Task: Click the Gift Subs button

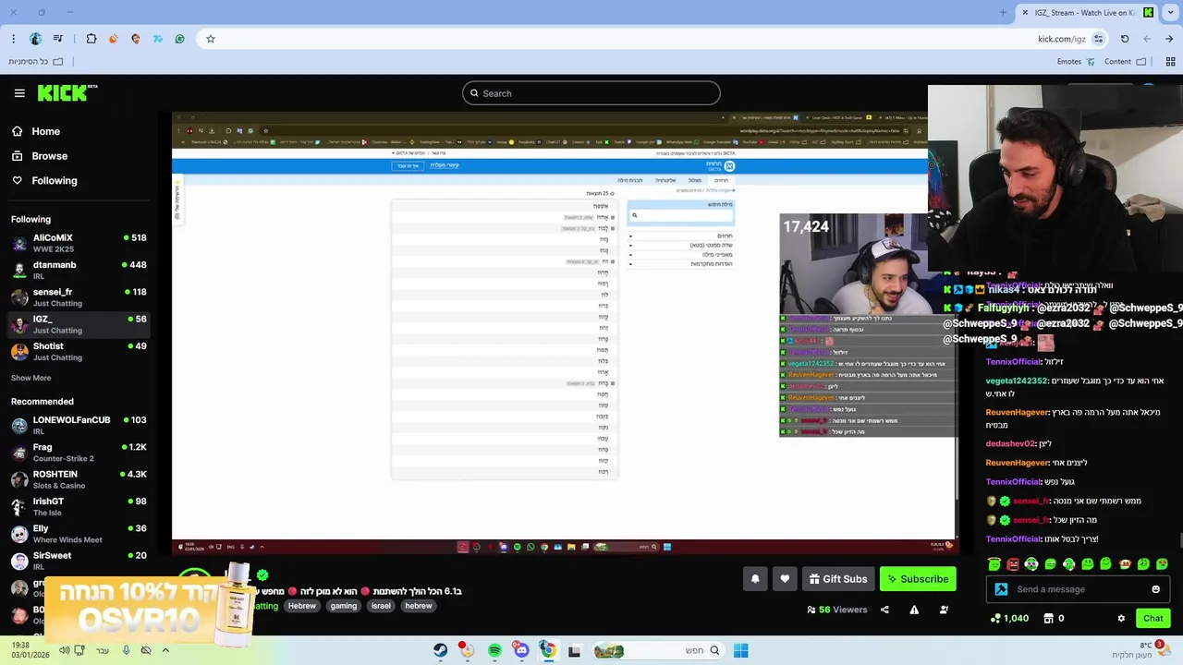Action: (838, 579)
